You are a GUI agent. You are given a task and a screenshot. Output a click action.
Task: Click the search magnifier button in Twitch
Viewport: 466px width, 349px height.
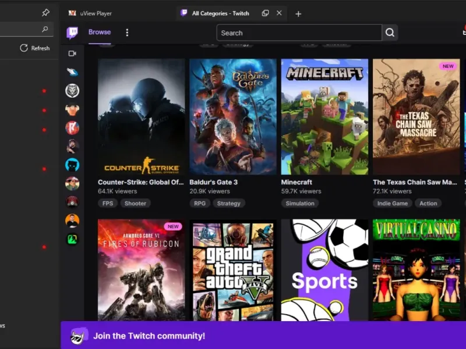click(x=390, y=33)
